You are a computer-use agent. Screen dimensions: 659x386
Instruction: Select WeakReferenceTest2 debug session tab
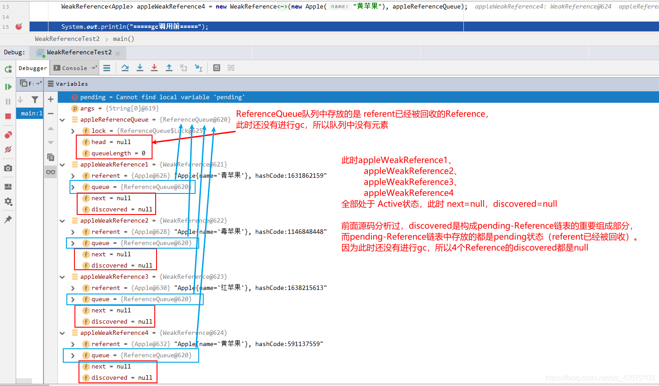click(x=79, y=53)
